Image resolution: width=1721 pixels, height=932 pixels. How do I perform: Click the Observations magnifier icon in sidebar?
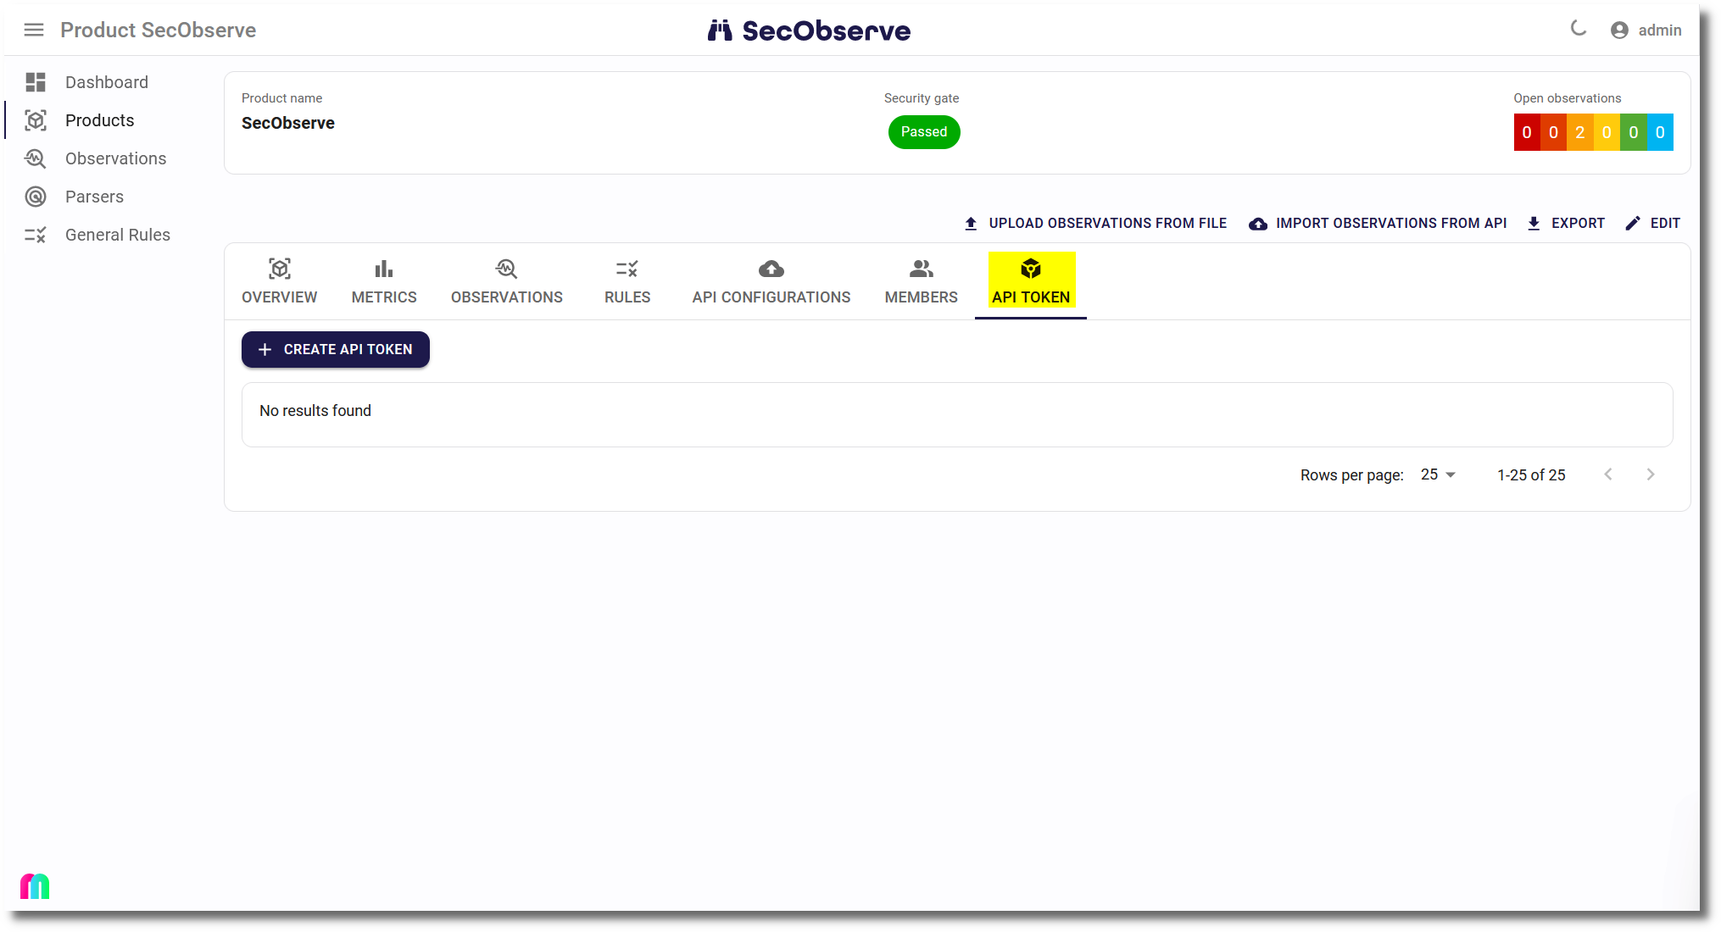pyautogui.click(x=36, y=158)
